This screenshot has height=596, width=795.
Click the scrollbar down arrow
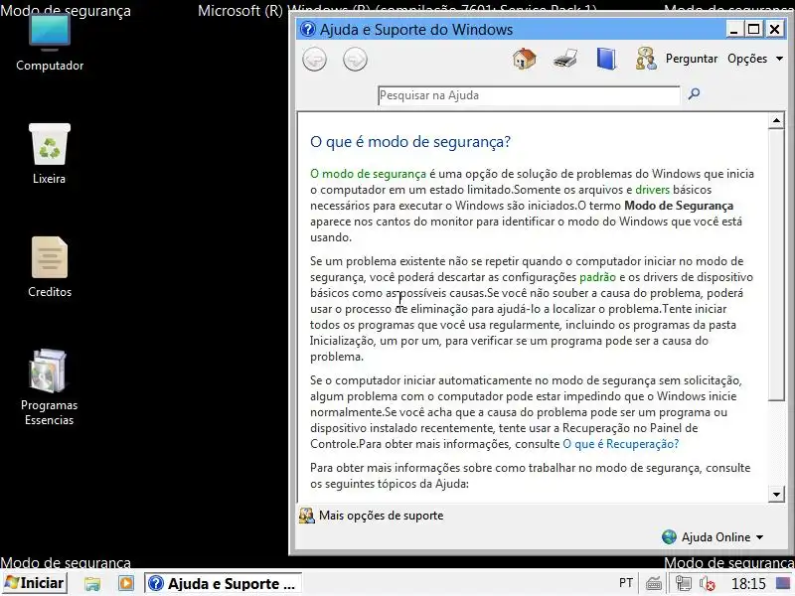click(x=776, y=494)
